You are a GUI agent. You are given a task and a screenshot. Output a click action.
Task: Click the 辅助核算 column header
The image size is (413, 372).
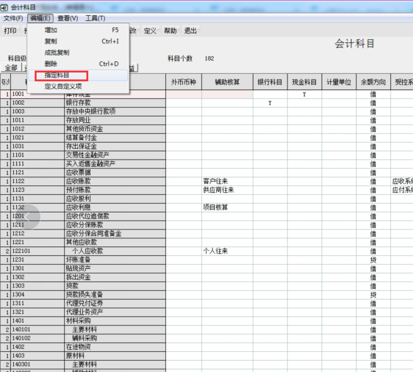click(x=227, y=82)
